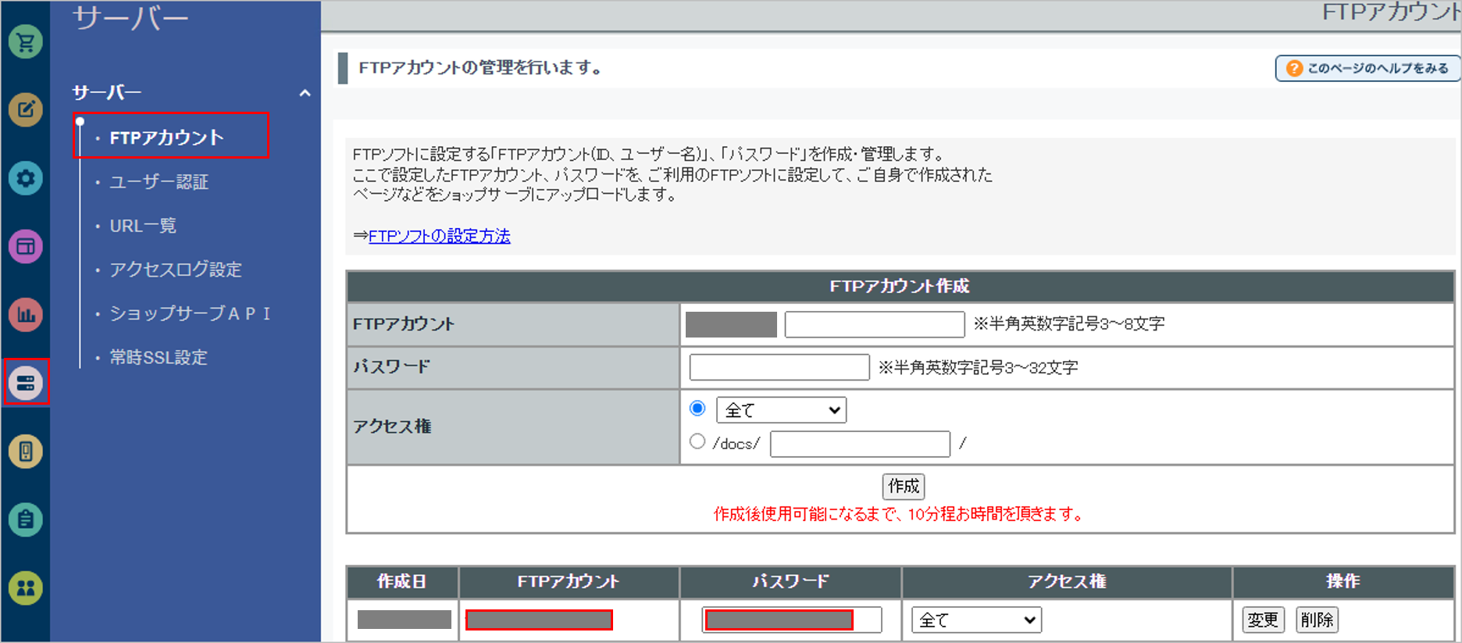
Task: Open access rights dropdown in existing account row
Action: [976, 620]
